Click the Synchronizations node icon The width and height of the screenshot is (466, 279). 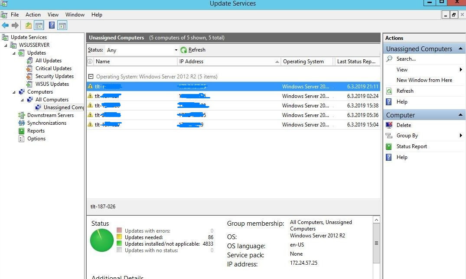click(x=21, y=123)
